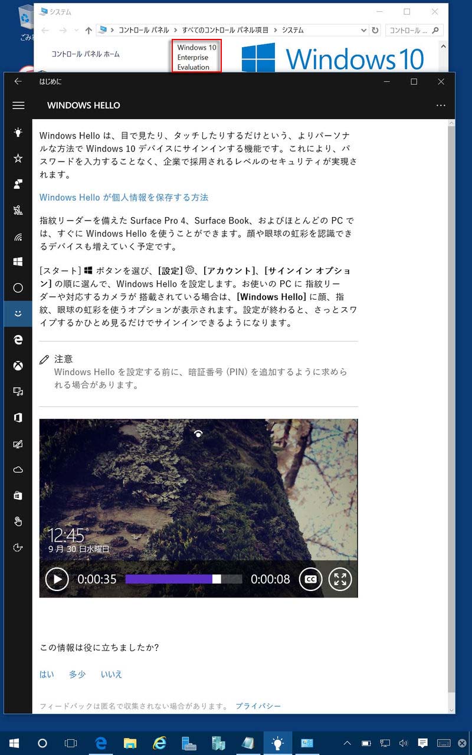This screenshot has width=472, height=755.
Task: Select the OneDrive cloud icon in the sidebar
Action: [18, 470]
